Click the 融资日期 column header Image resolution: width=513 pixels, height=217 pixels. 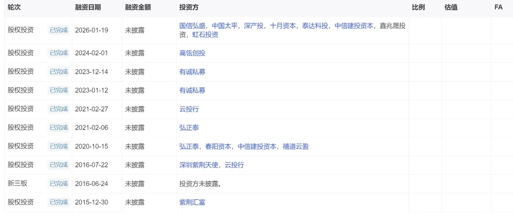pos(88,8)
